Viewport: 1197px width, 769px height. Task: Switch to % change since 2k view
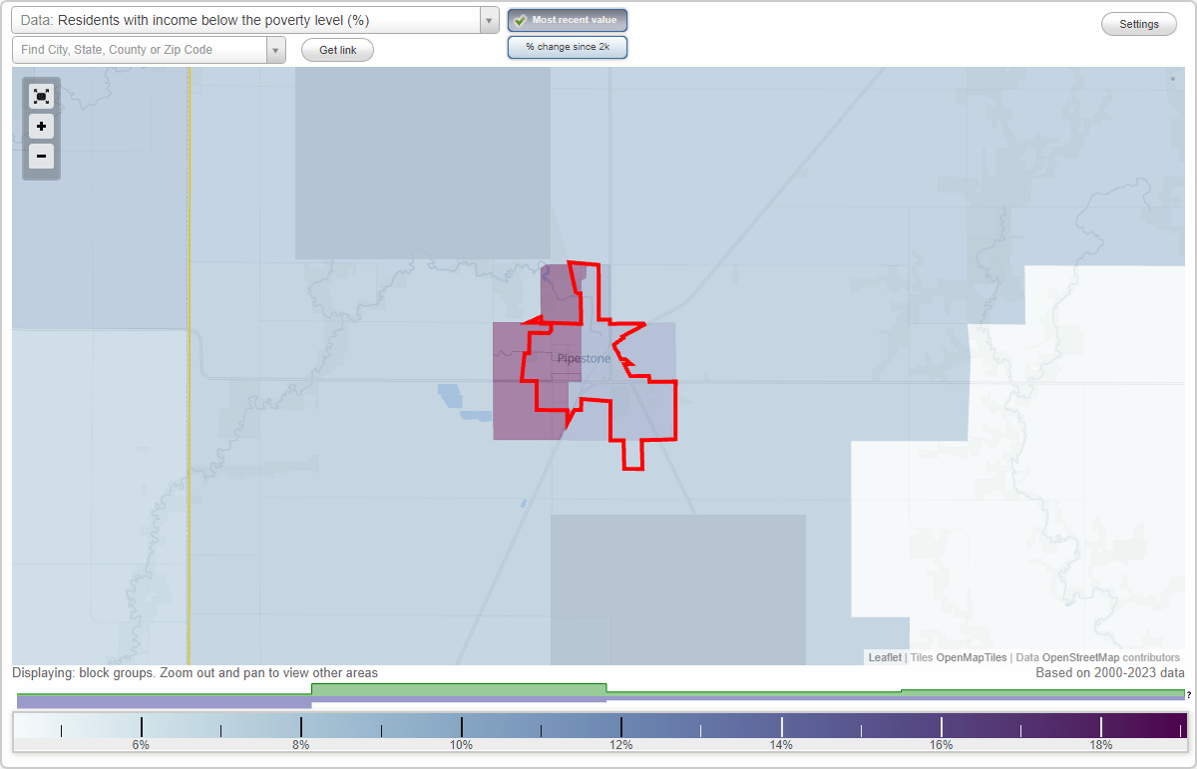tap(568, 46)
